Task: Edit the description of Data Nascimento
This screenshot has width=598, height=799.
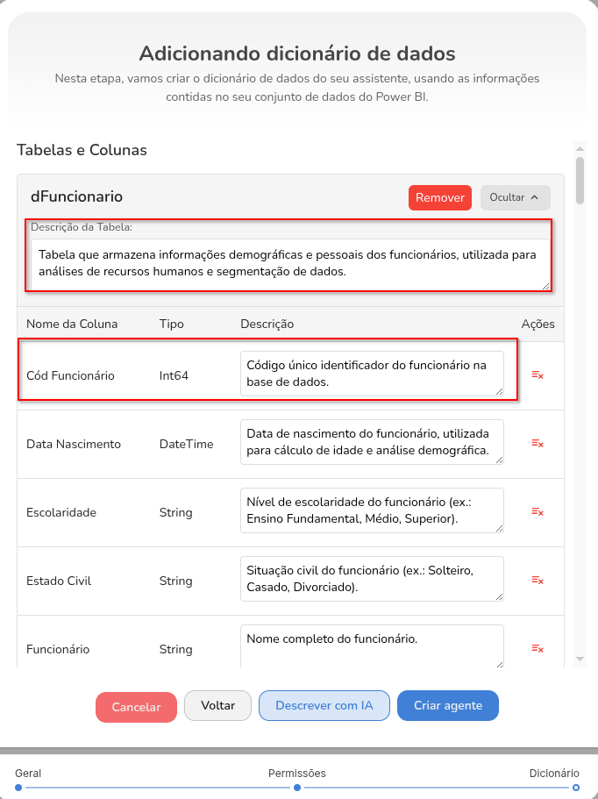Action: (372, 441)
